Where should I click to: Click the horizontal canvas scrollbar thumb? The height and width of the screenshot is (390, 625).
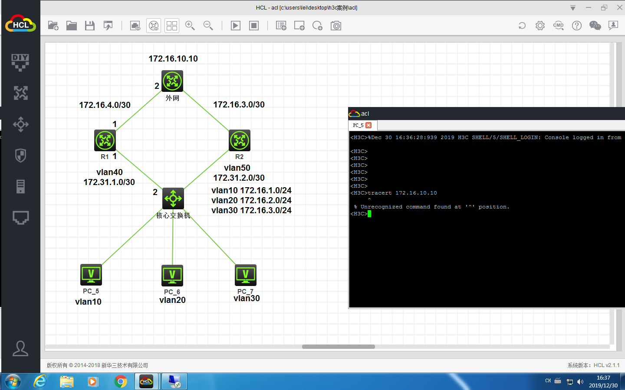click(x=339, y=347)
